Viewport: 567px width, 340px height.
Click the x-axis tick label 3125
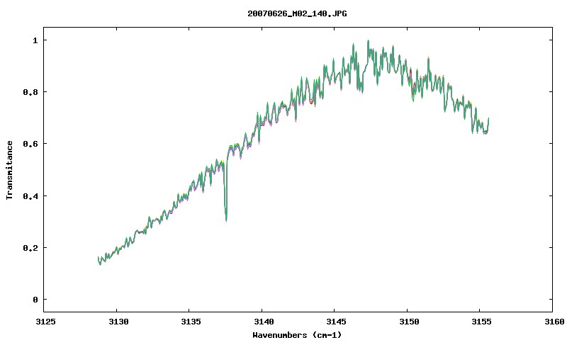click(46, 322)
